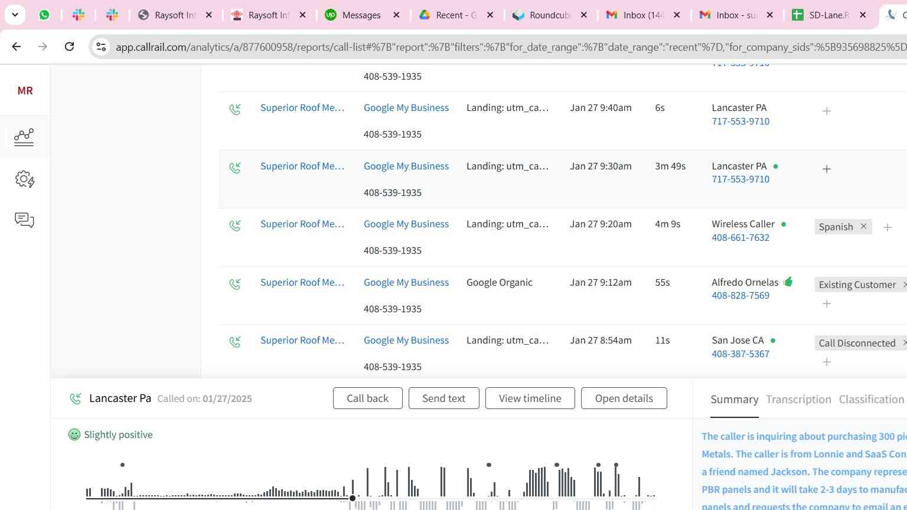Click the Open details button

click(x=624, y=398)
